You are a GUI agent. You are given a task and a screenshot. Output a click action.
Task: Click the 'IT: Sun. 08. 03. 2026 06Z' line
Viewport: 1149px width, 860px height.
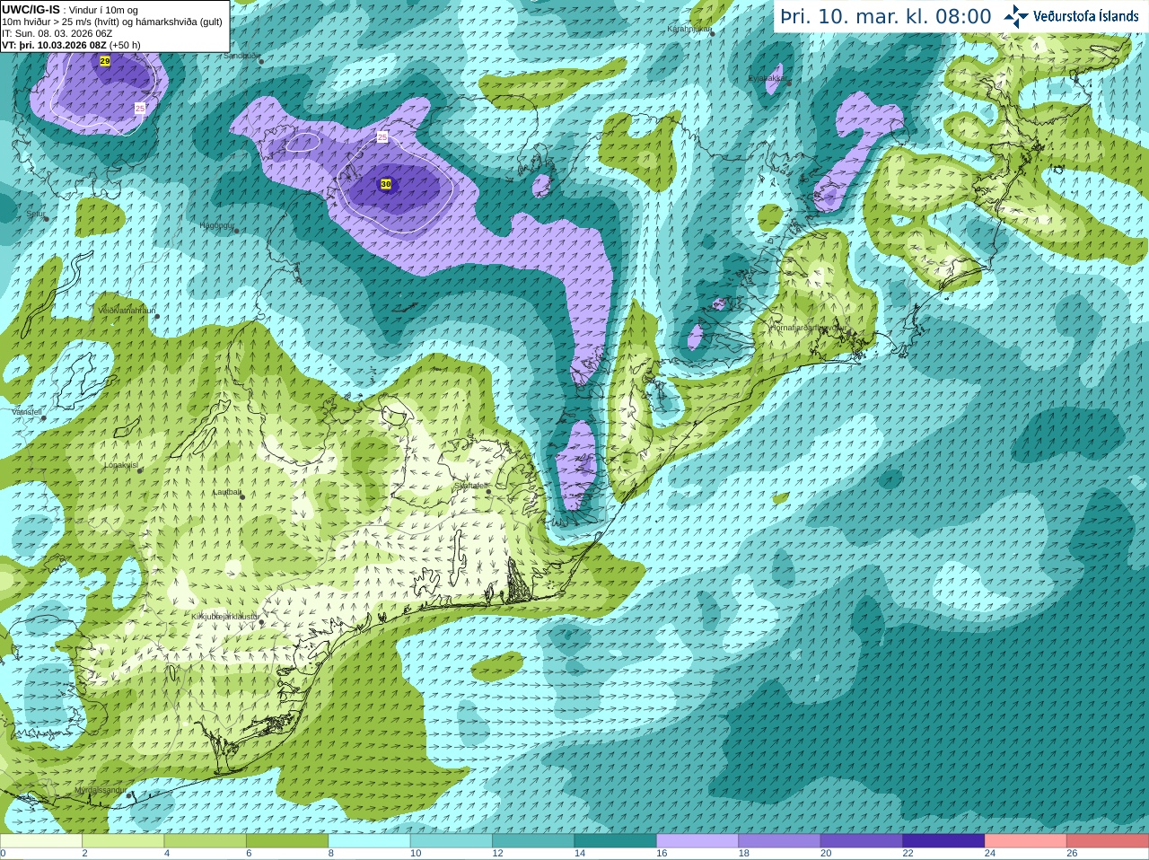pyautogui.click(x=57, y=33)
